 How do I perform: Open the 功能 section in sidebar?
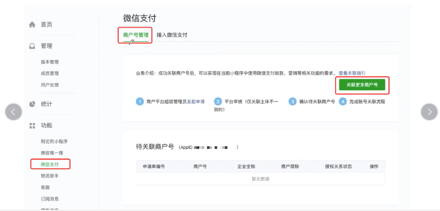coord(46,126)
